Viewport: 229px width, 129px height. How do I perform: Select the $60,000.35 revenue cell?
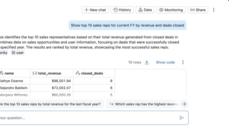tap(52, 95)
